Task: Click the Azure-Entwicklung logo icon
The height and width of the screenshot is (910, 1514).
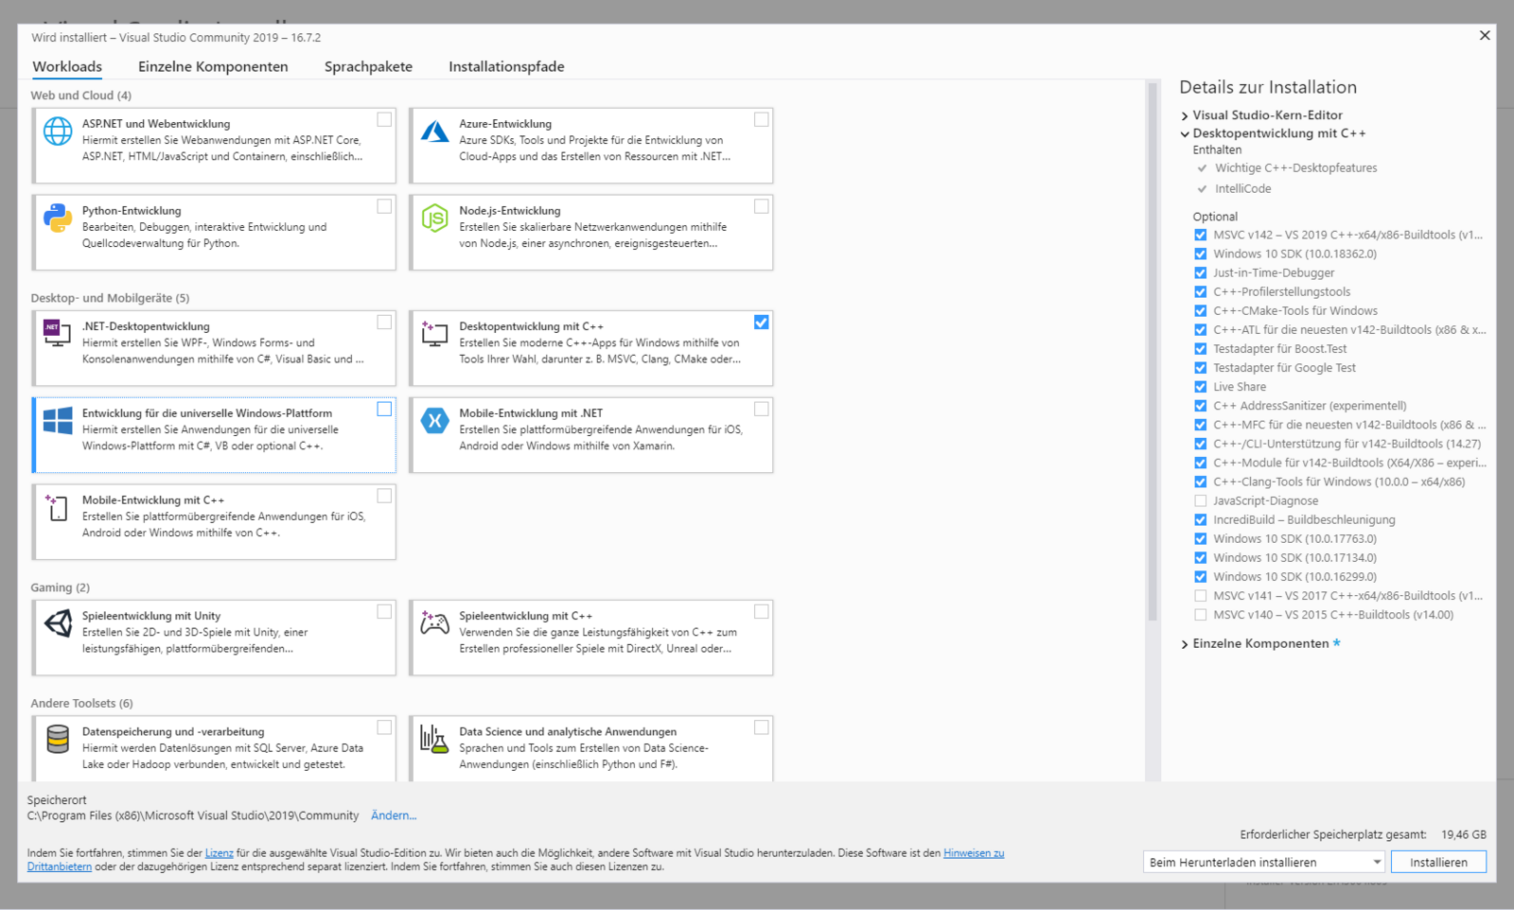Action: point(434,131)
